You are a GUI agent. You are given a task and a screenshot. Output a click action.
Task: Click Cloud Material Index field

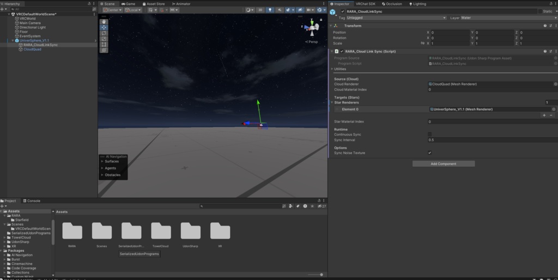[x=493, y=90]
